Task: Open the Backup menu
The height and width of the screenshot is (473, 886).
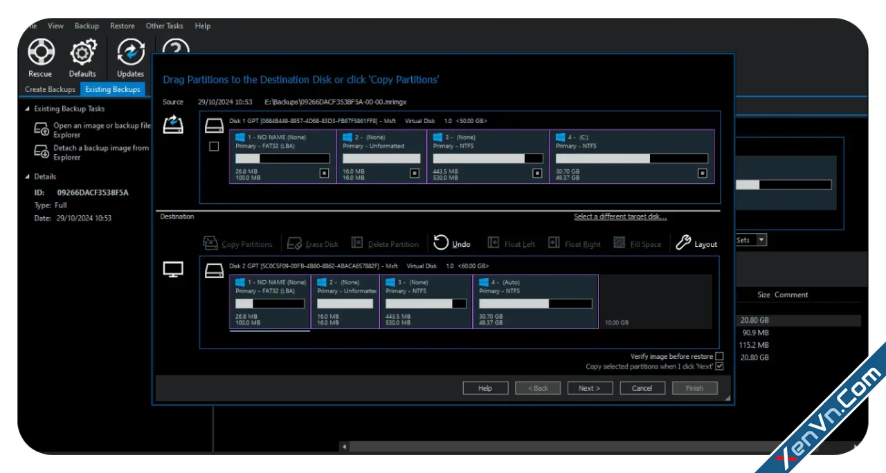Action: tap(87, 26)
